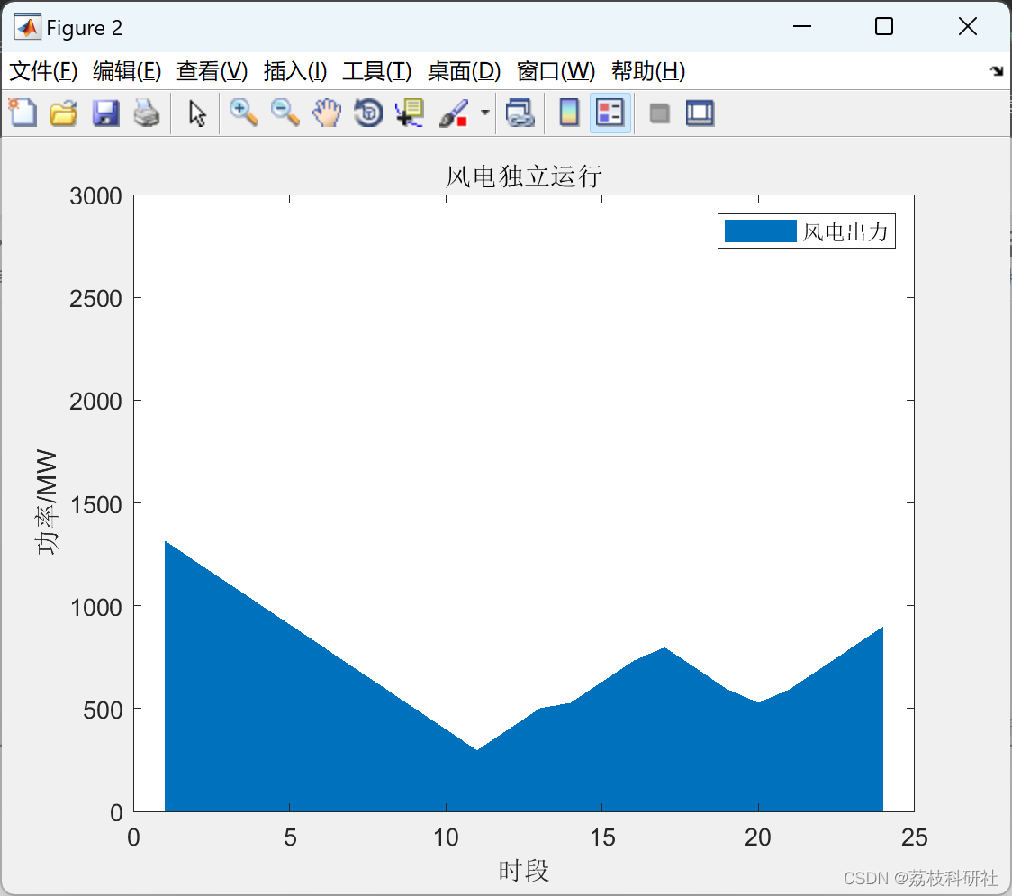The width and height of the screenshot is (1012, 896).
Task: Open the 帮助(H) menu
Action: tap(648, 71)
